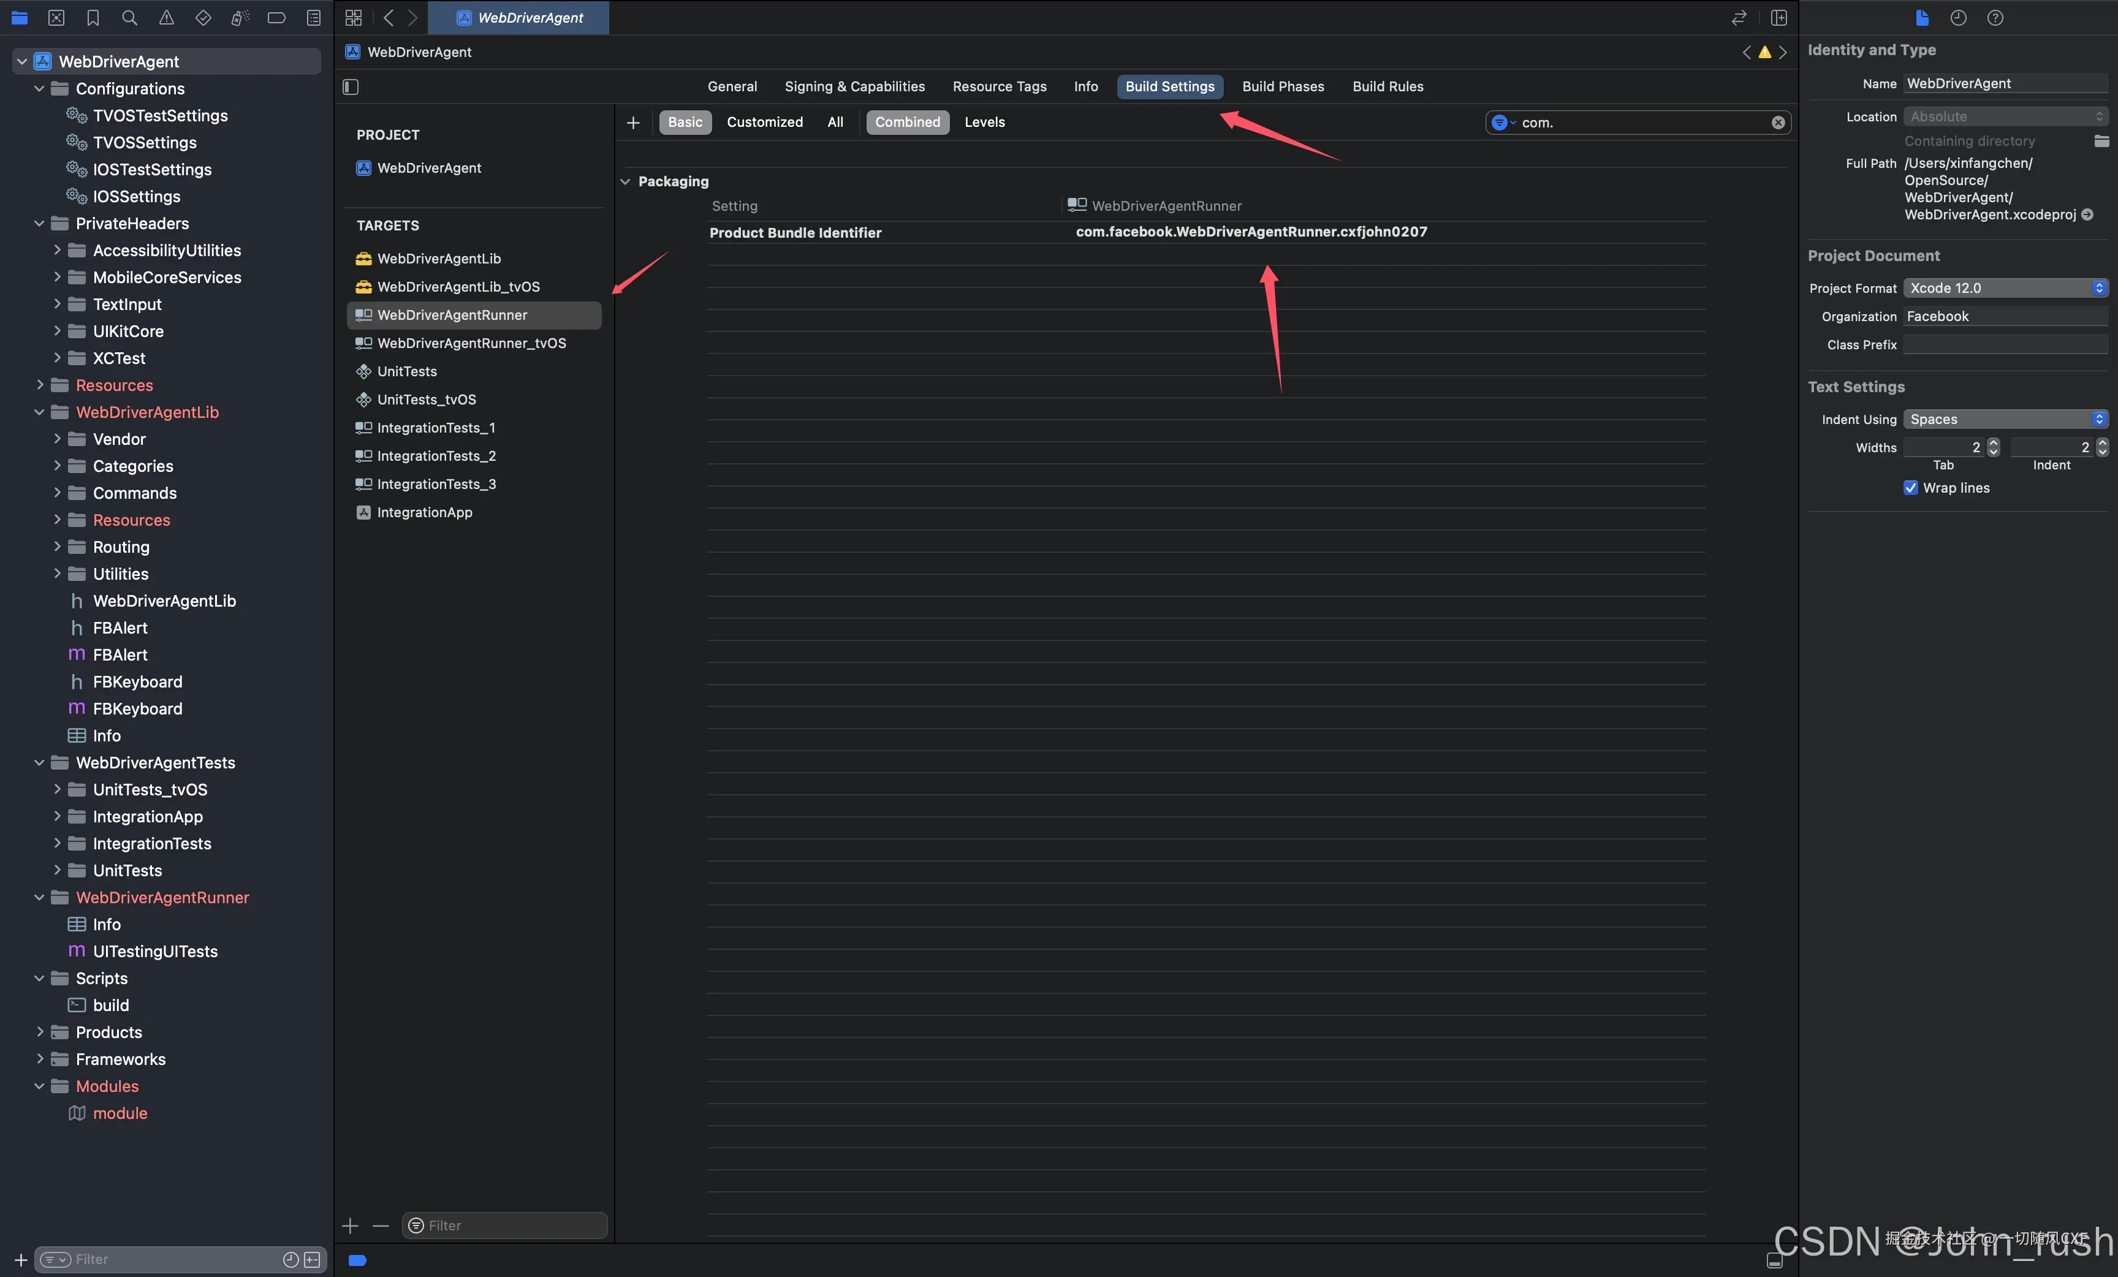Increase the Tab width stepper
The image size is (2118, 1277).
(x=1994, y=442)
